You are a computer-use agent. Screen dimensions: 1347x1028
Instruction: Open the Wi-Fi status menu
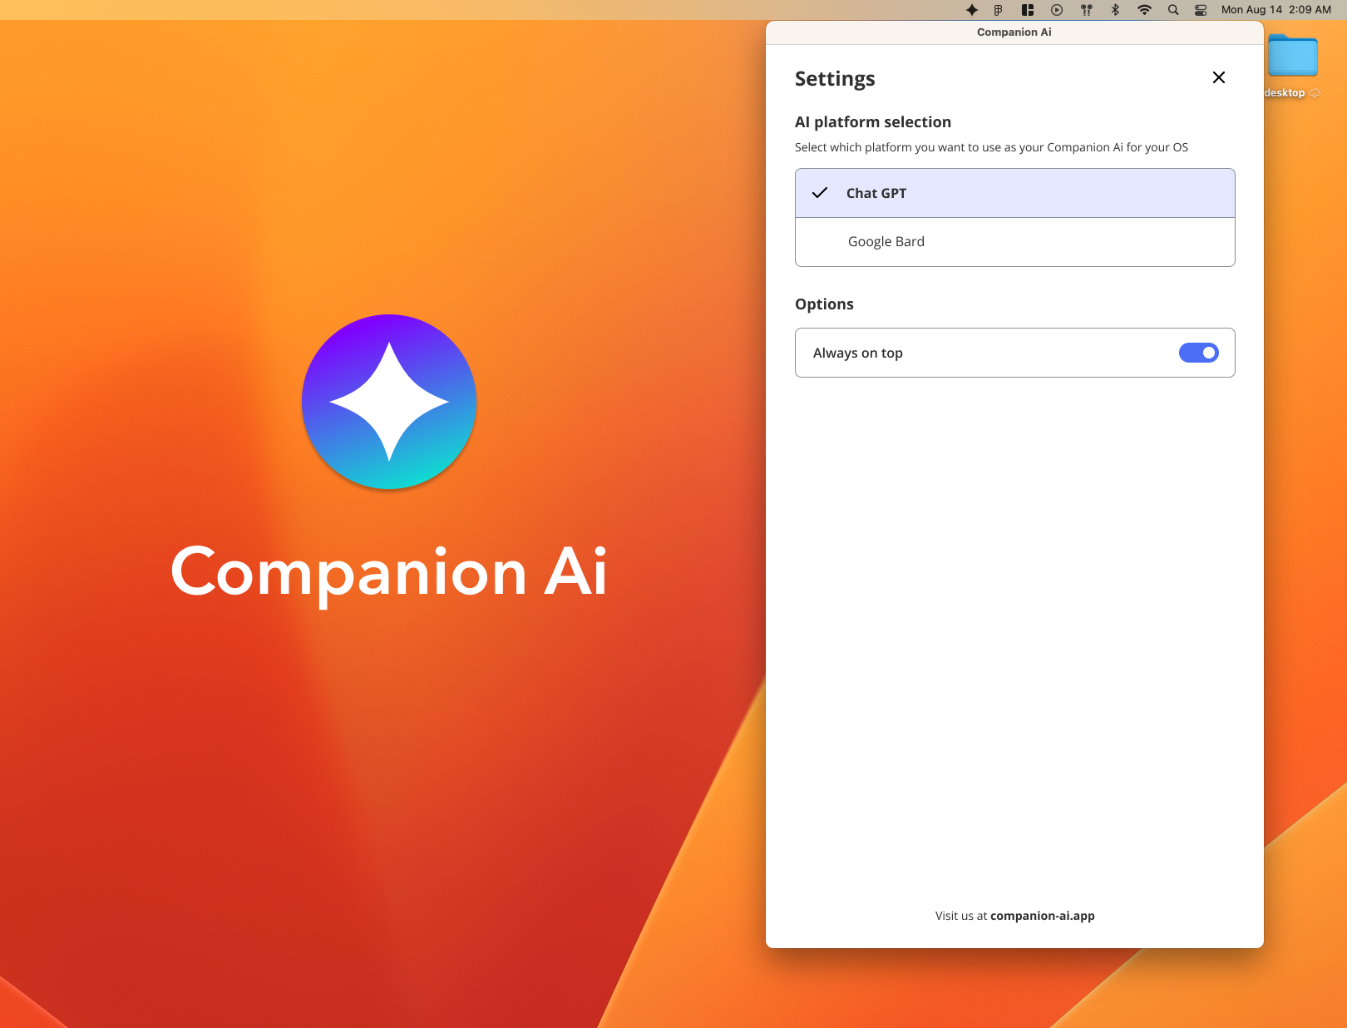click(x=1145, y=10)
